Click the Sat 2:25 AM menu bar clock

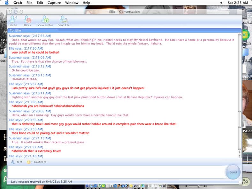pyautogui.click(x=238, y=3)
